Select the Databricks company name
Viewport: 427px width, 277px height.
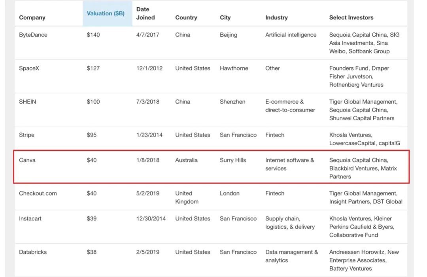tap(33, 252)
